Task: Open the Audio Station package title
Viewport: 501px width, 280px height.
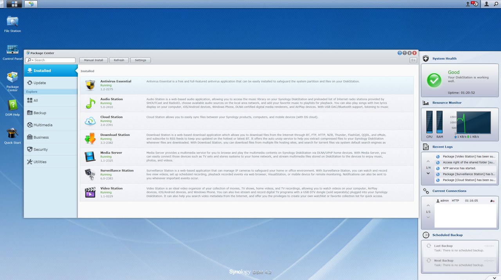Action: (112, 99)
